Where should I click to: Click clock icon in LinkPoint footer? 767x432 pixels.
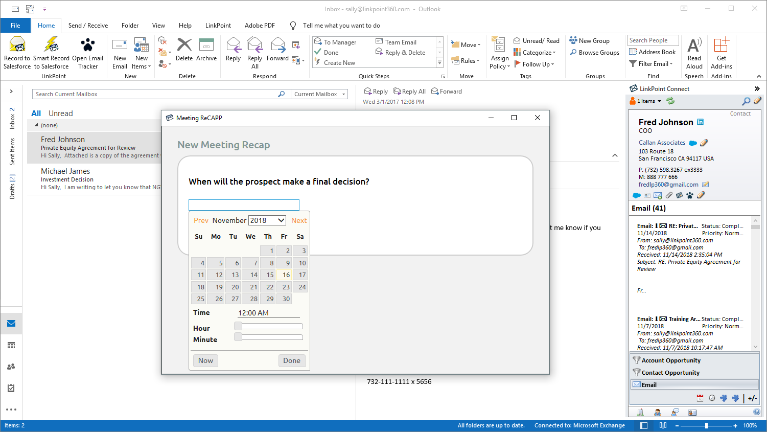[712, 398]
